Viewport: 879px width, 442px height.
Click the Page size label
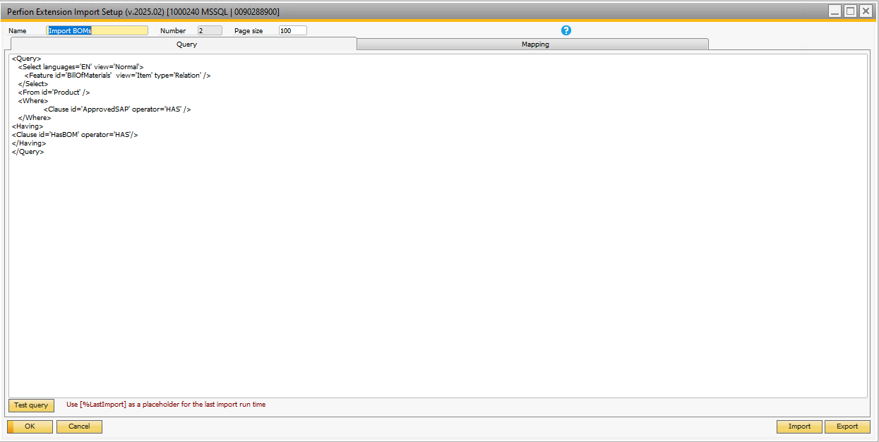pyautogui.click(x=249, y=31)
